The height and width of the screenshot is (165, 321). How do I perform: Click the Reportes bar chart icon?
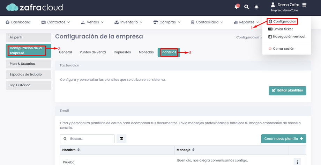[236, 22]
